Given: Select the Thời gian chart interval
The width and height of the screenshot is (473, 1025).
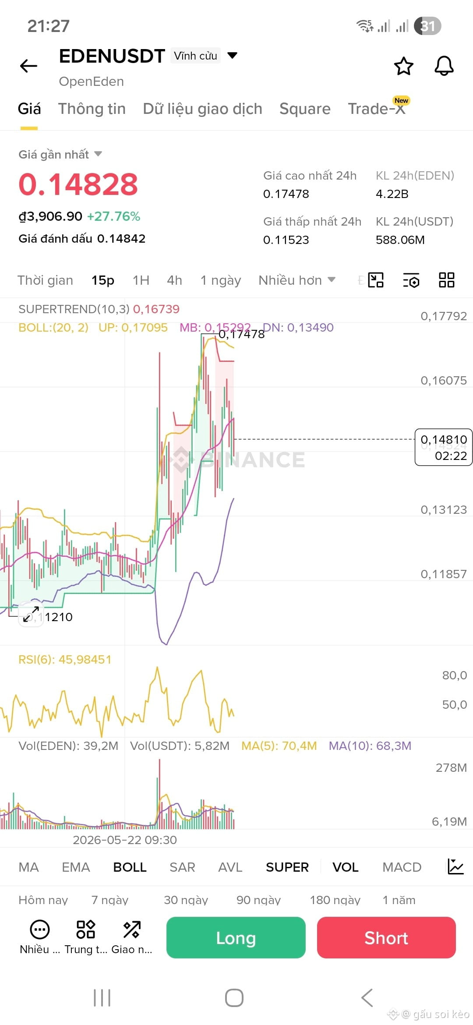Looking at the screenshot, I should tap(45, 280).
